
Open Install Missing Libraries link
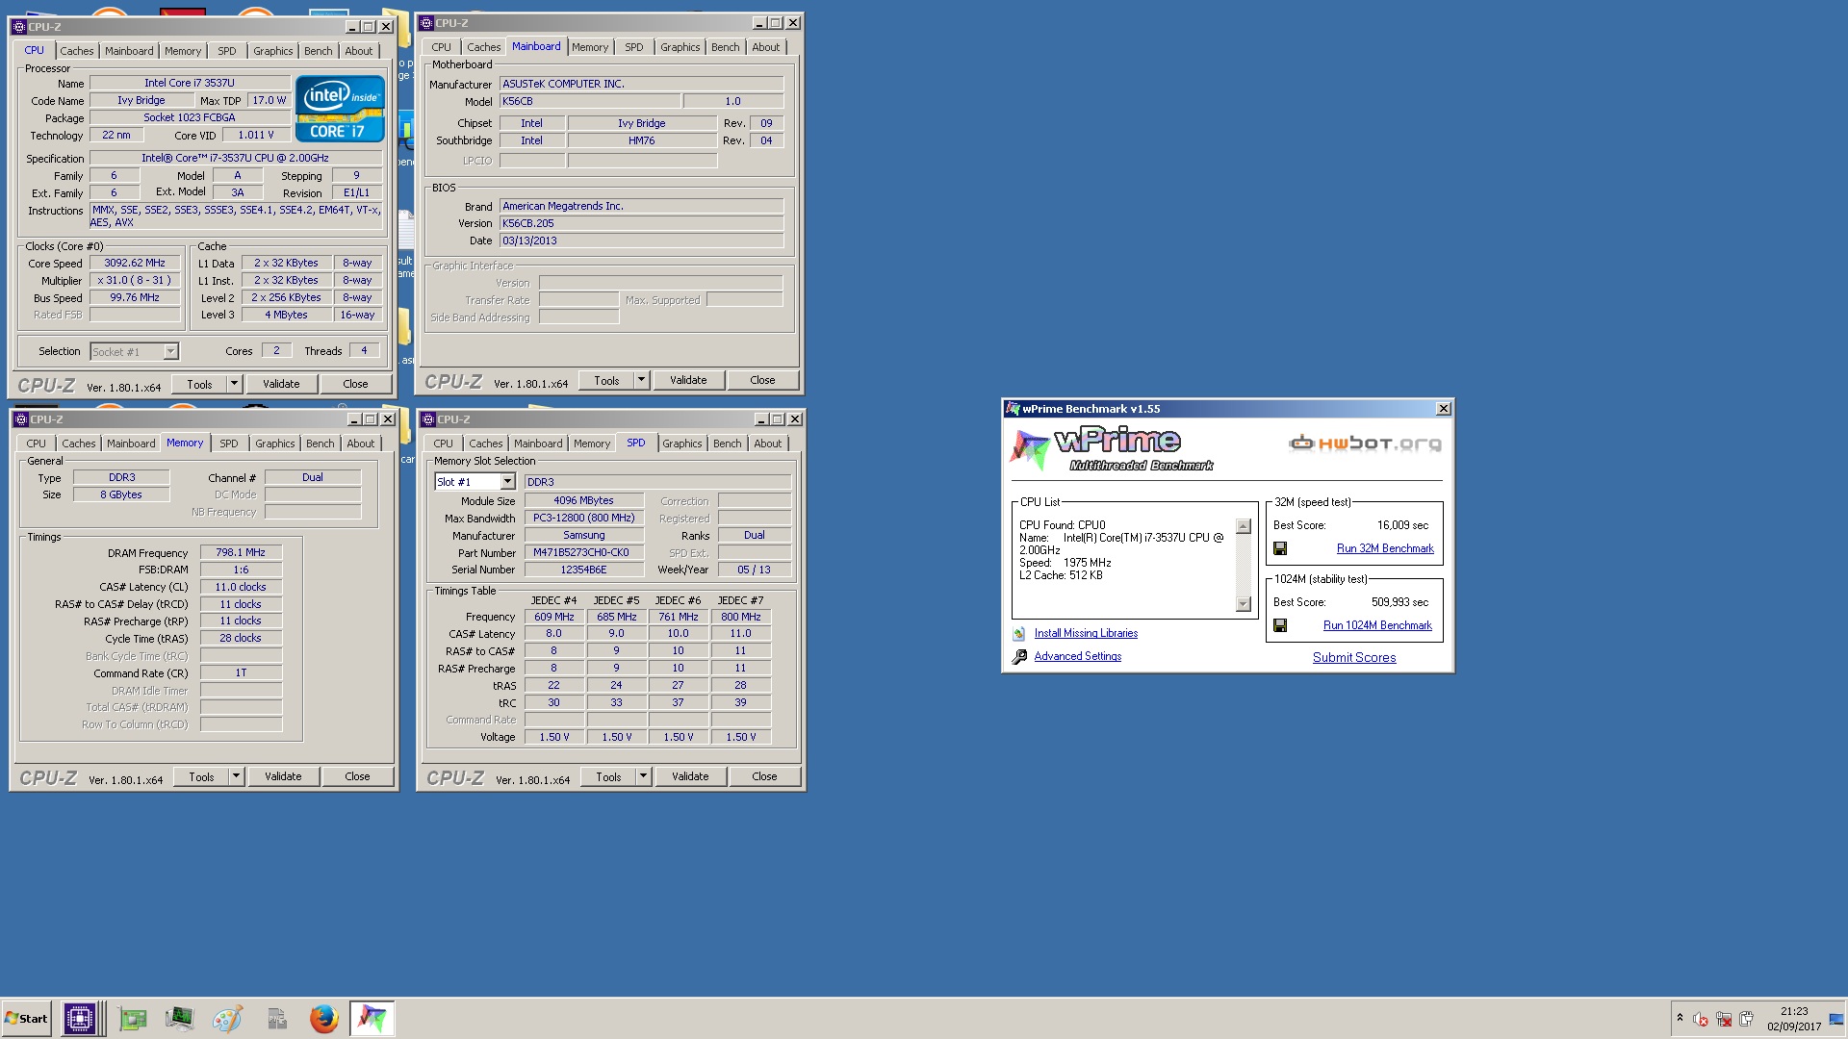[1086, 633]
